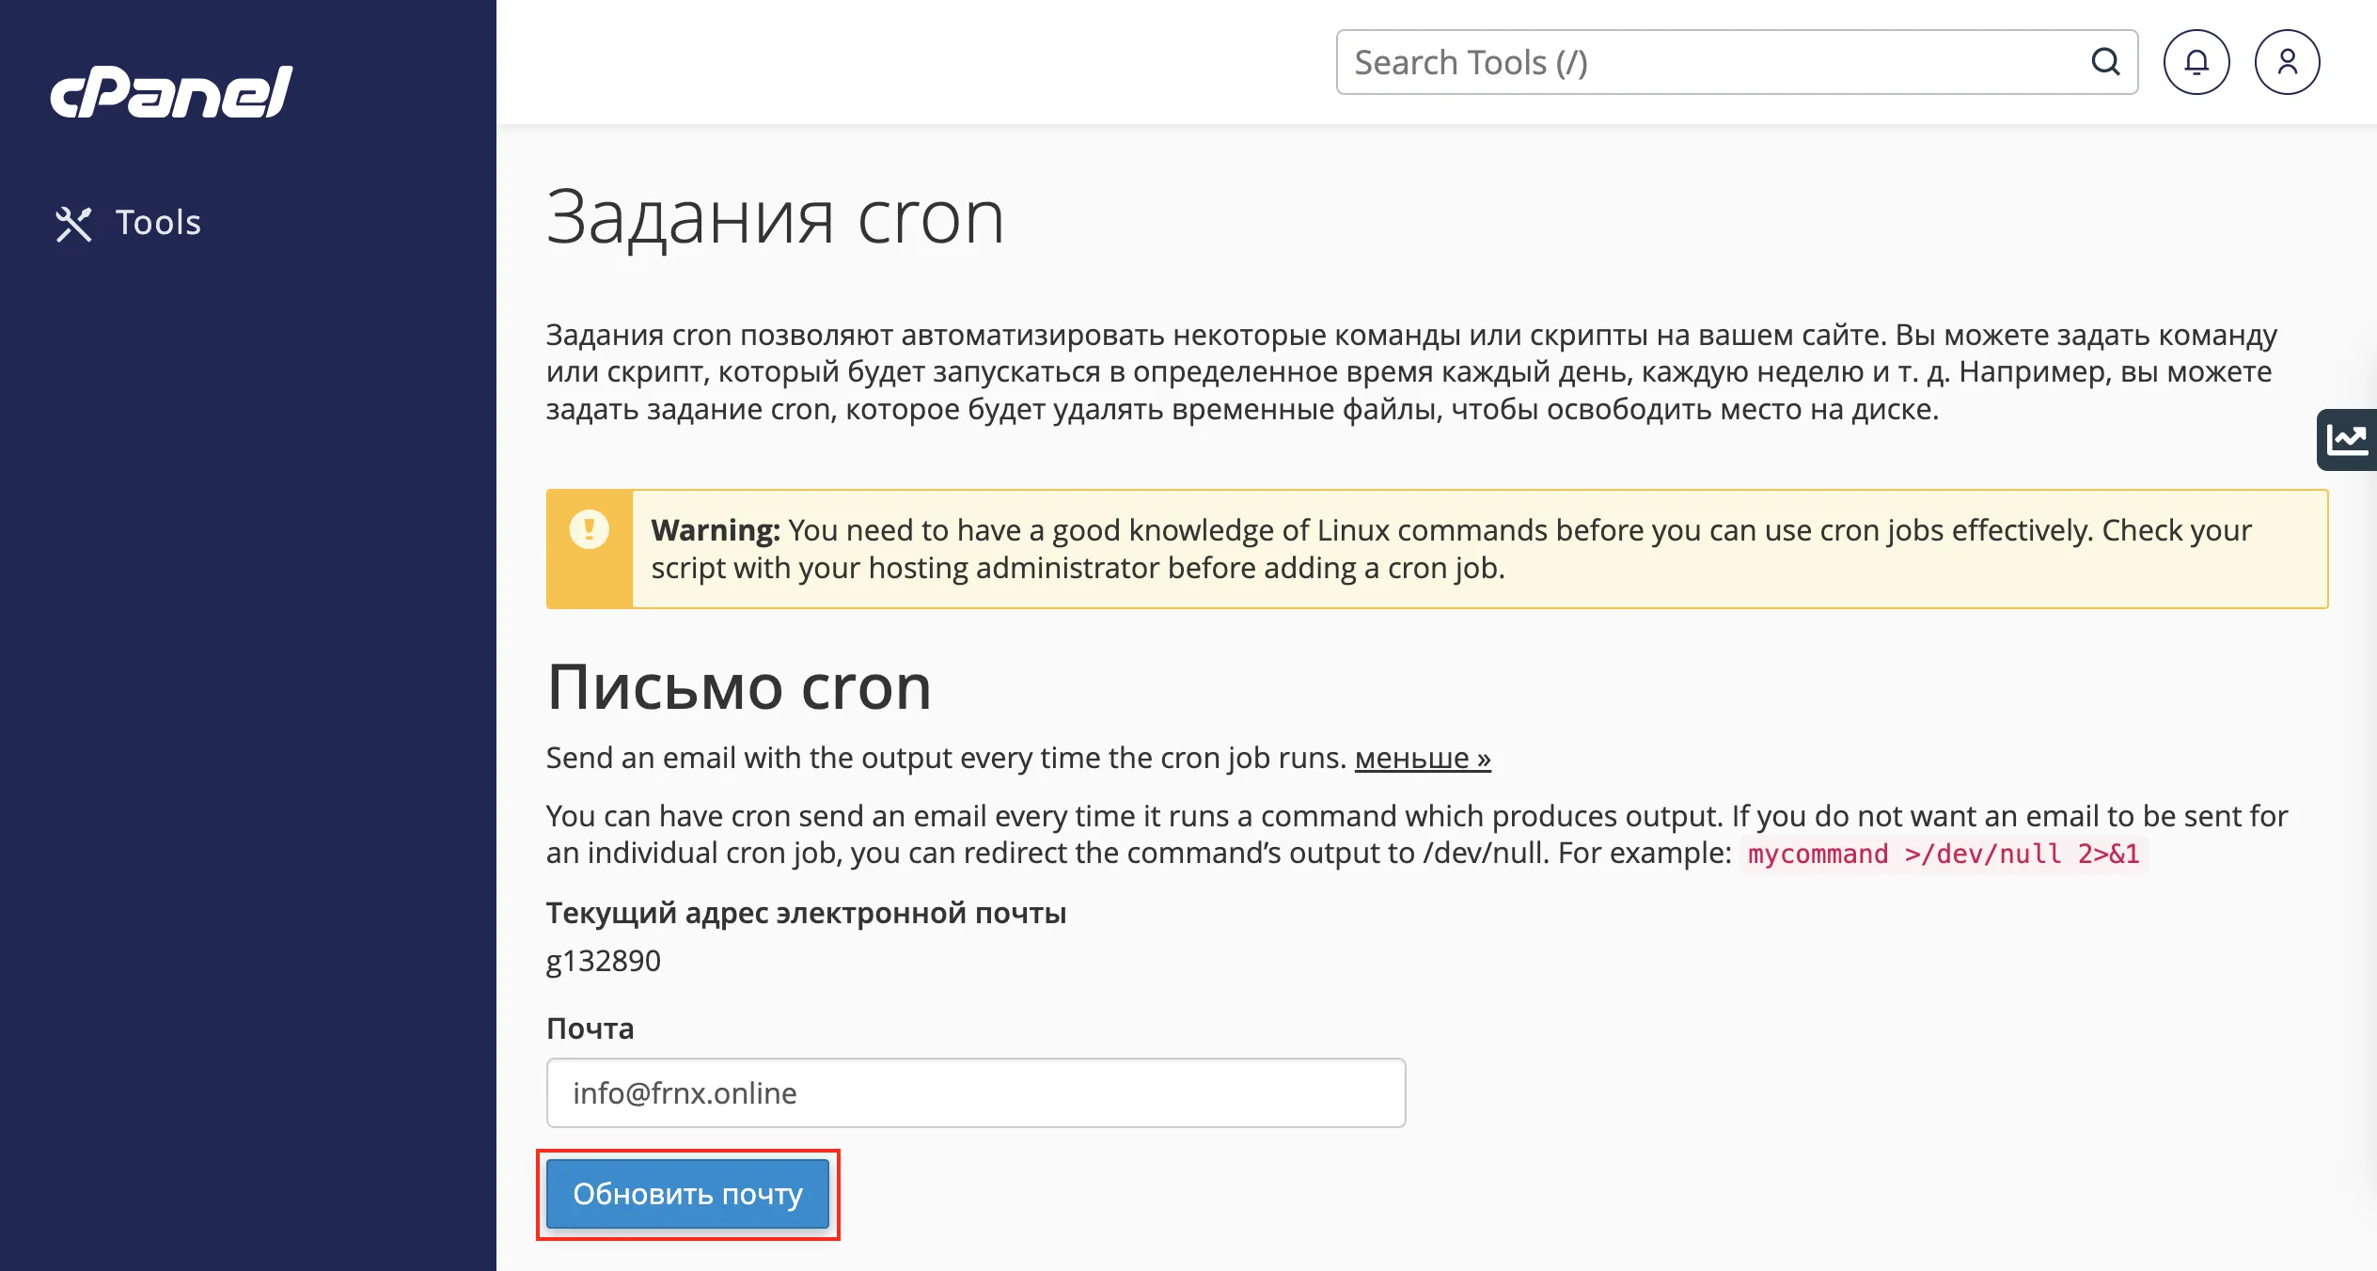Open the Tools sidebar item
Screen dimensions: 2377x1271
(128, 223)
